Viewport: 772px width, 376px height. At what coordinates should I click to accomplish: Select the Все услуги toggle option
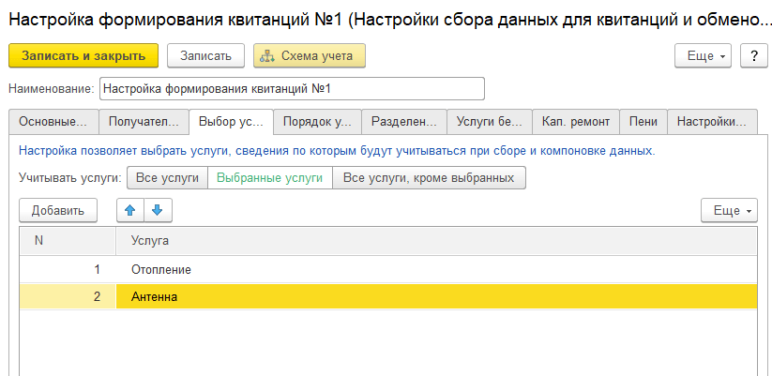coord(167,177)
